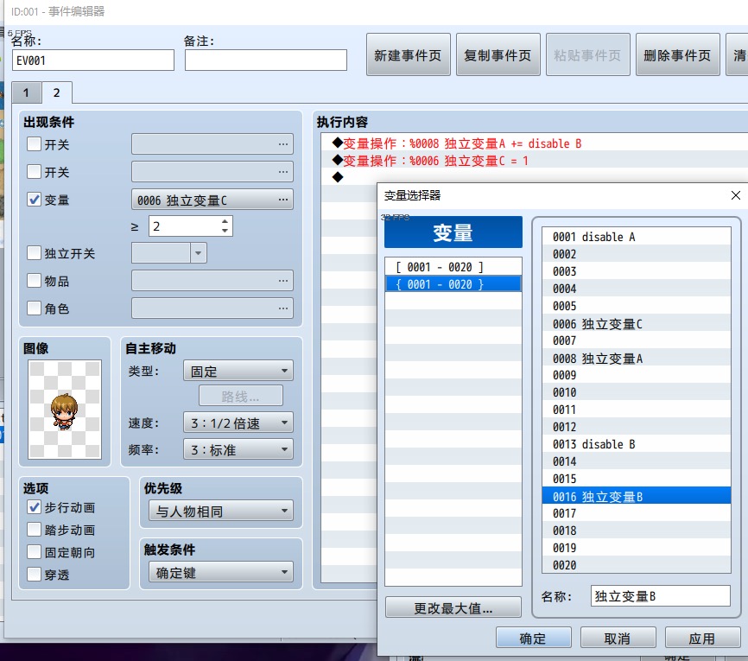Viewport: 748px width, 661px height.
Task: Select variable 0012 in list
Action: (x=637, y=427)
